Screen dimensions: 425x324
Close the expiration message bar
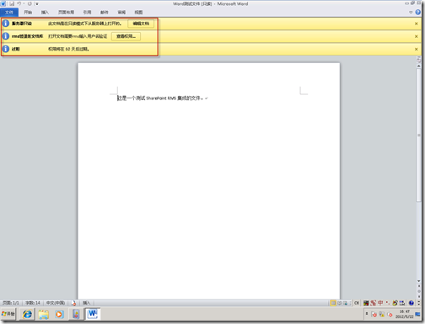[x=417, y=50]
